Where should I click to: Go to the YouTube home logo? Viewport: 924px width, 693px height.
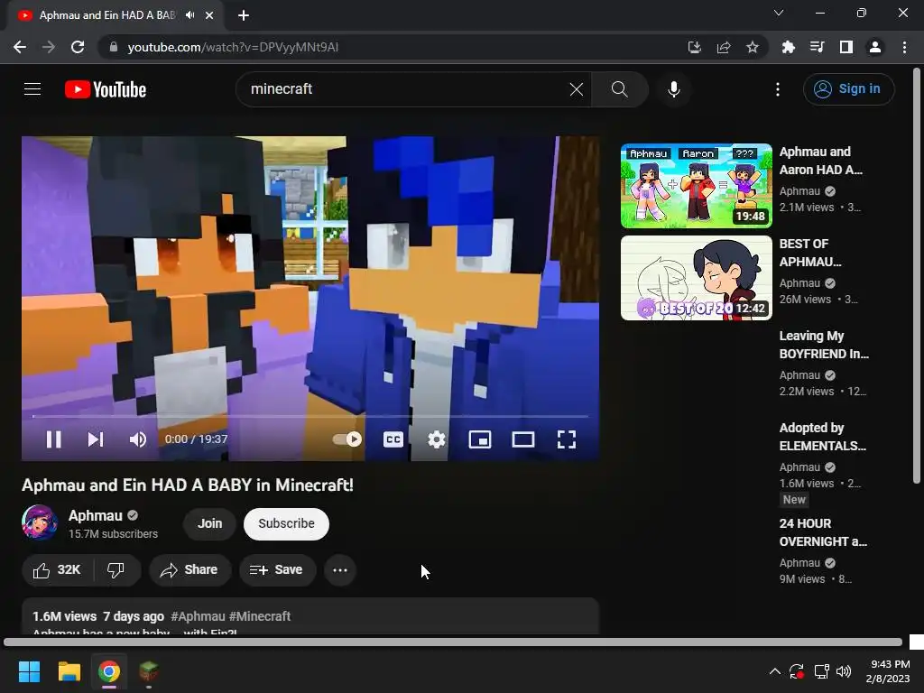click(106, 89)
